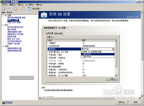This screenshot has width=144, height=106.
Task: Select the 三重缓冲 row
Action: click(x=81, y=43)
